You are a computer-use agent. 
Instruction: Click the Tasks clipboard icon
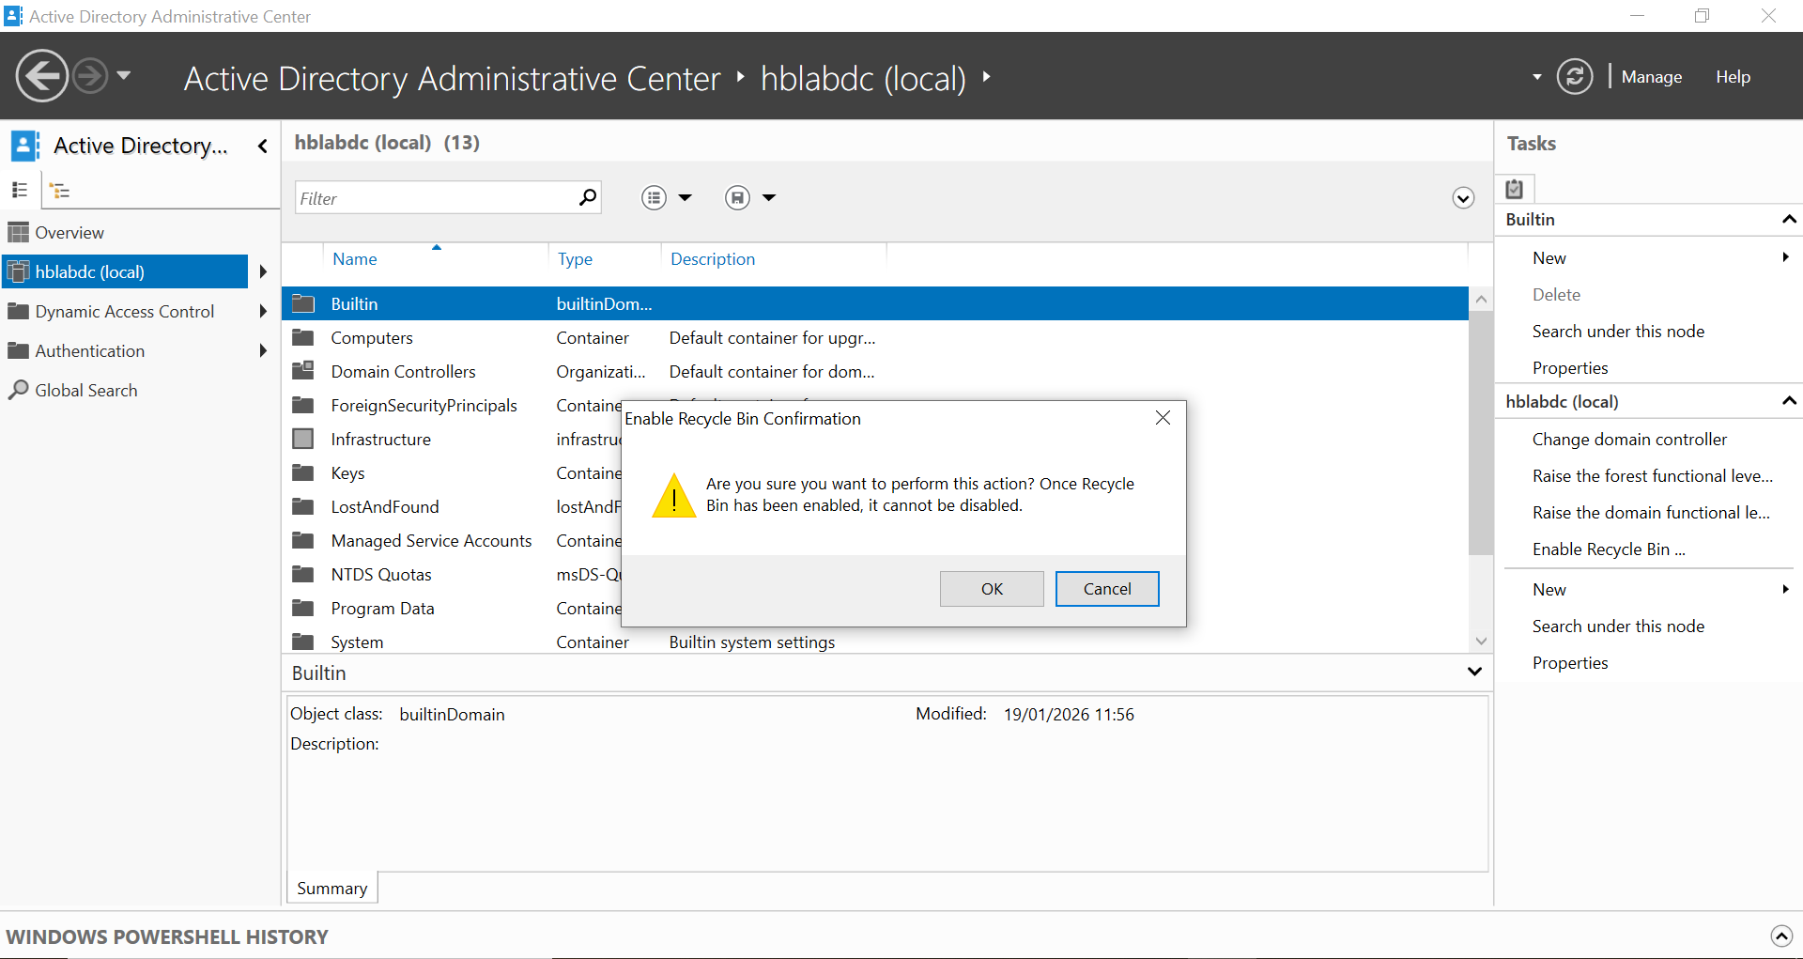(x=1515, y=189)
